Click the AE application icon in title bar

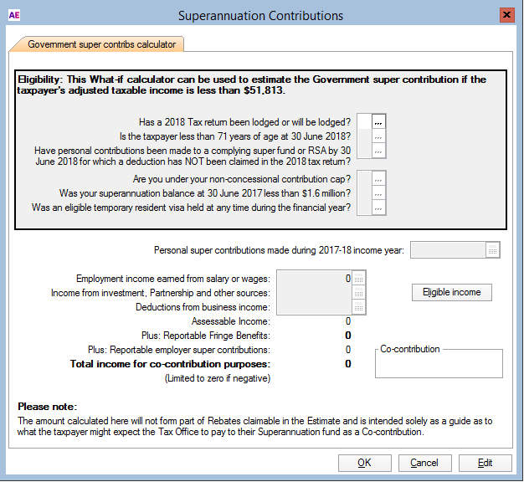pos(13,15)
